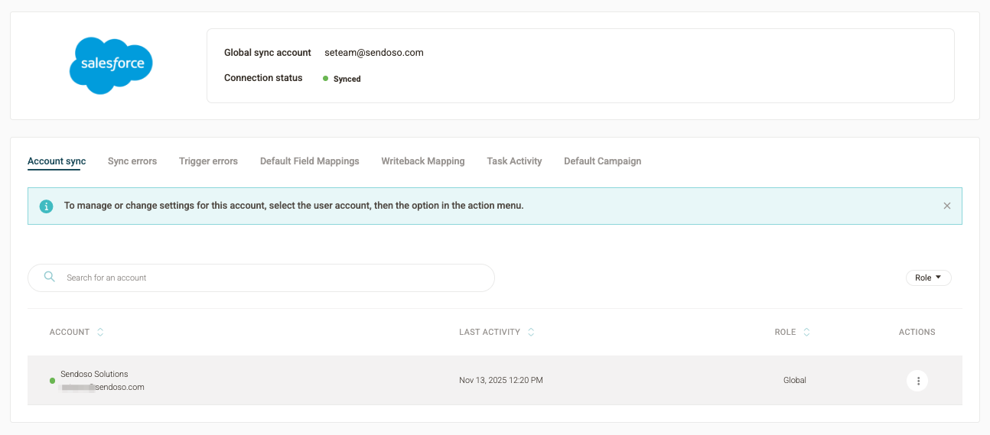The height and width of the screenshot is (435, 990).
Task: Open the Role filter dropdown
Action: (929, 278)
